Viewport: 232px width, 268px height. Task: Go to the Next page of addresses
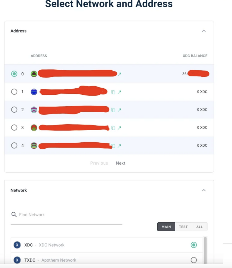[x=120, y=163]
